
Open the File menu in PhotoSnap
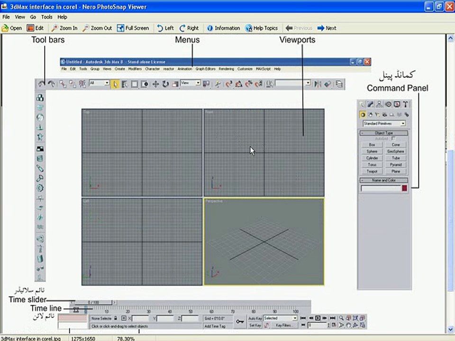pos(6,17)
